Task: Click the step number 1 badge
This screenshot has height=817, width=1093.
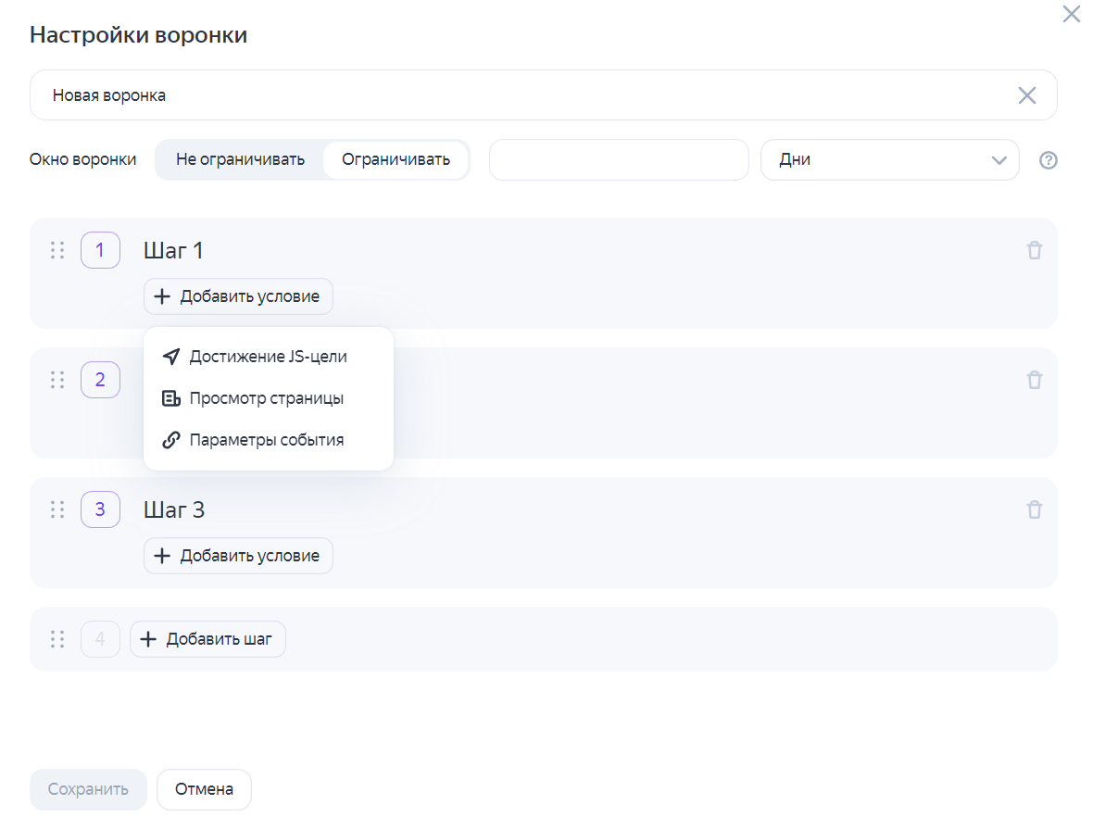Action: click(100, 250)
